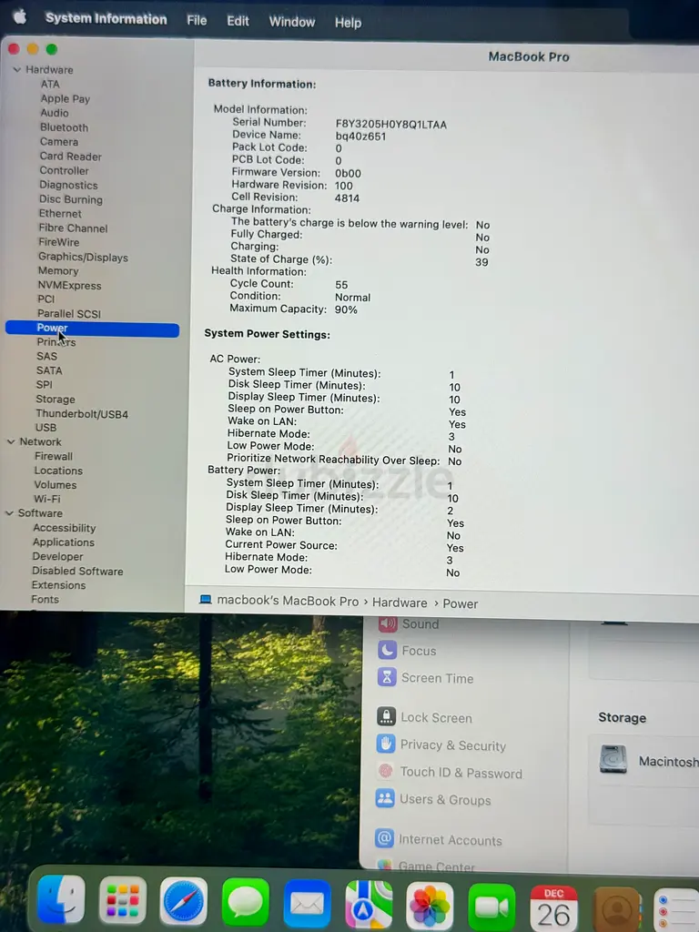Click Hardware in the path bar
The height and width of the screenshot is (932, 699).
click(x=400, y=603)
